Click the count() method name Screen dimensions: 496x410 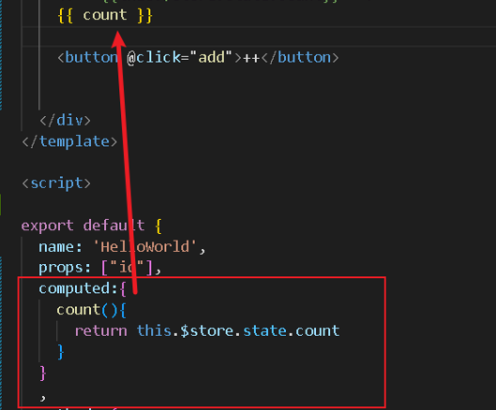(79, 310)
